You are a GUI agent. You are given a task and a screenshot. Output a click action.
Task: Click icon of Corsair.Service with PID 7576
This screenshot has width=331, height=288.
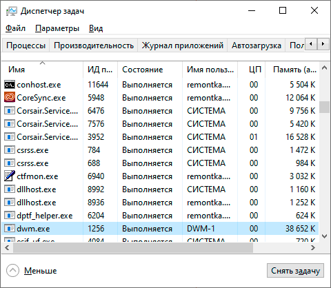click(10, 124)
